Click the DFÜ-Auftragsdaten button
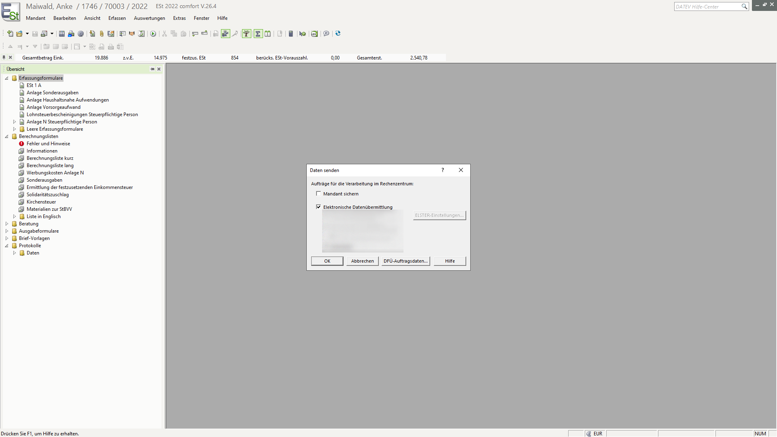The height and width of the screenshot is (437, 777). [405, 261]
